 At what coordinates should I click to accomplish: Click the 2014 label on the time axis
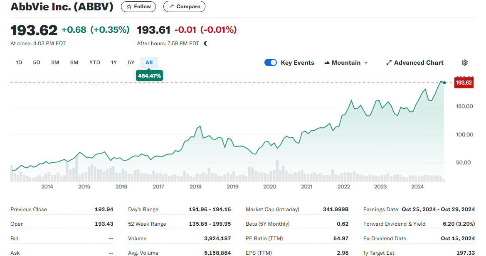tap(47, 187)
